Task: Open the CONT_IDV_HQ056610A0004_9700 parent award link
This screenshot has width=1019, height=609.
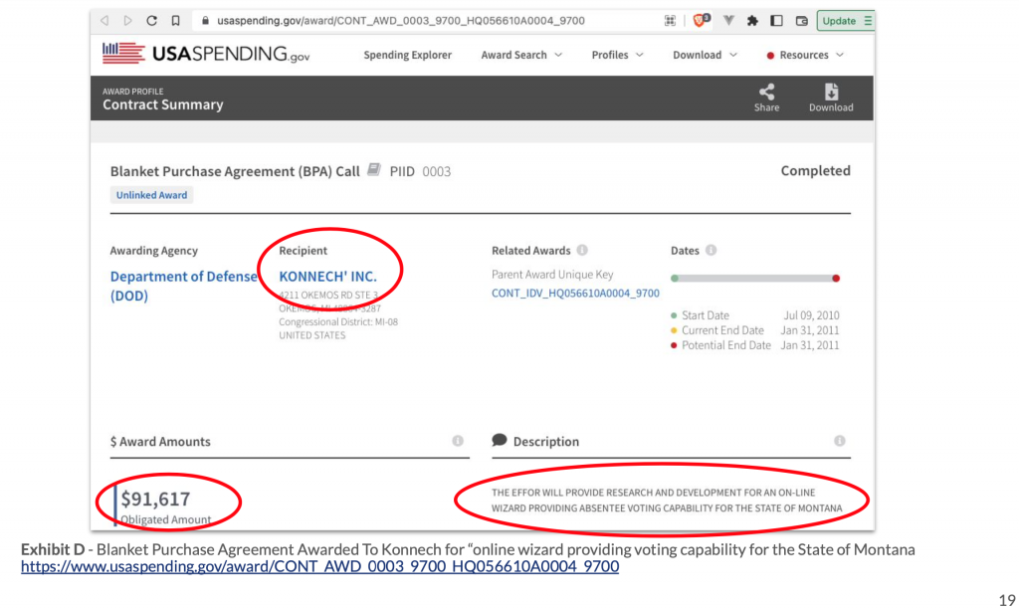Action: click(x=575, y=294)
